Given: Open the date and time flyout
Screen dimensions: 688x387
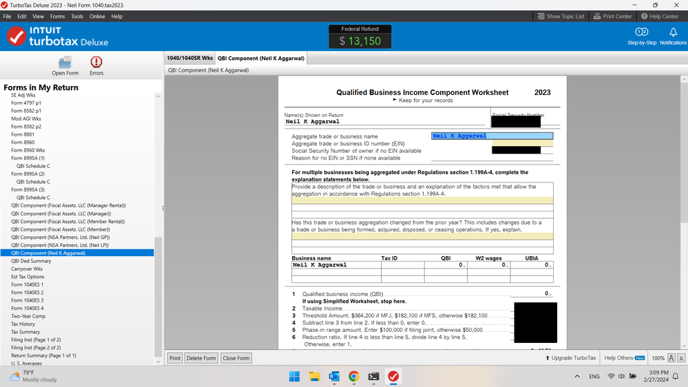Looking at the screenshot, I should pyautogui.click(x=656, y=376).
